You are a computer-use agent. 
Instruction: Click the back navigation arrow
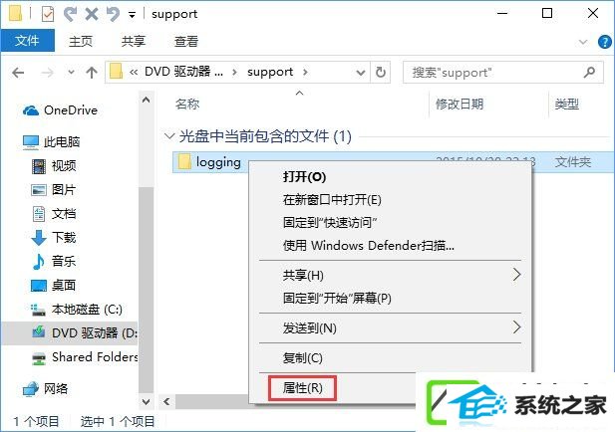[18, 73]
